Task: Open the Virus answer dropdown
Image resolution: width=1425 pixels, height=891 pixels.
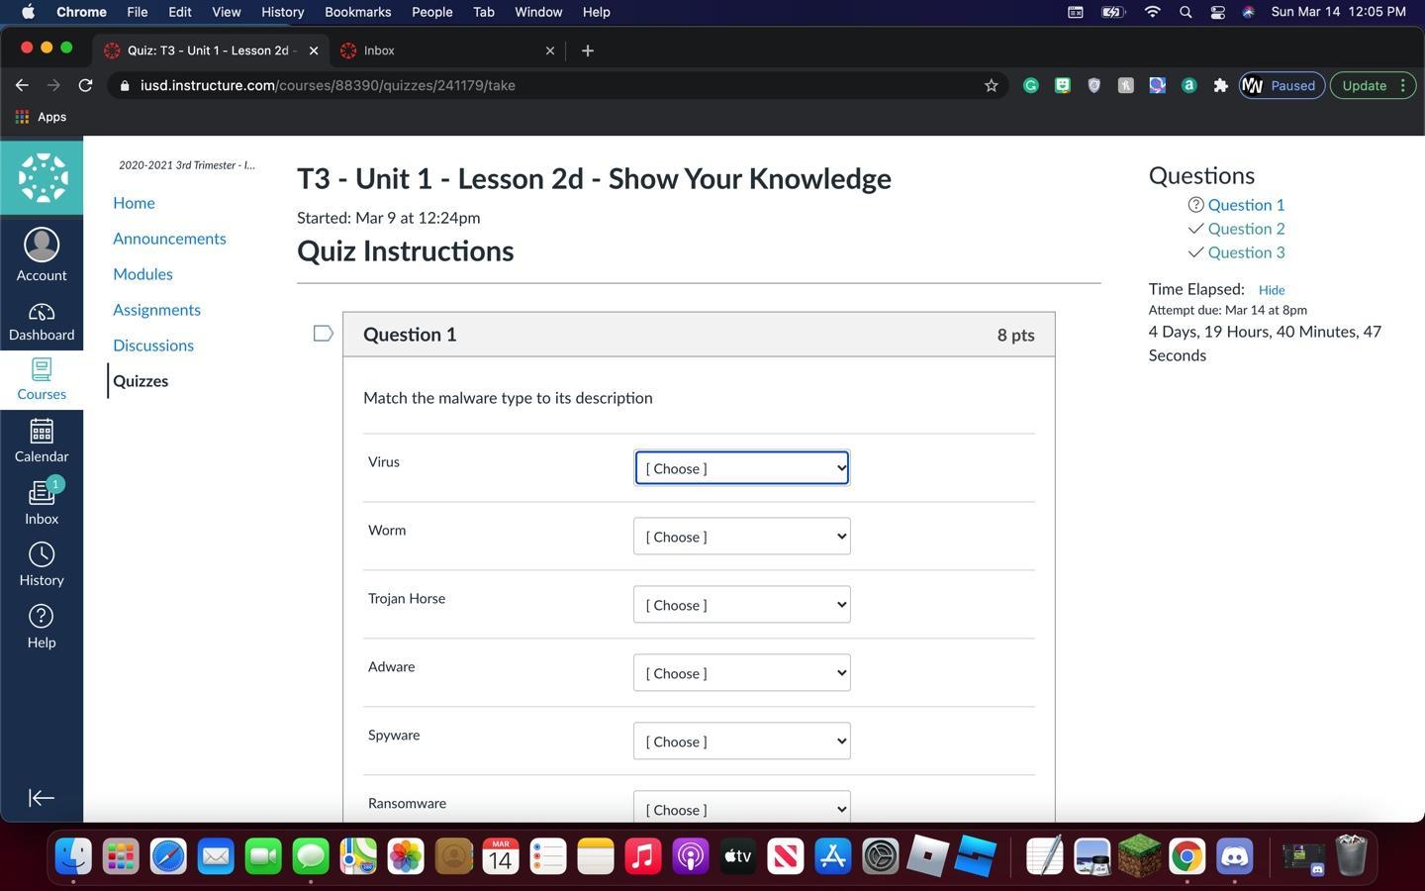Action: [742, 468]
